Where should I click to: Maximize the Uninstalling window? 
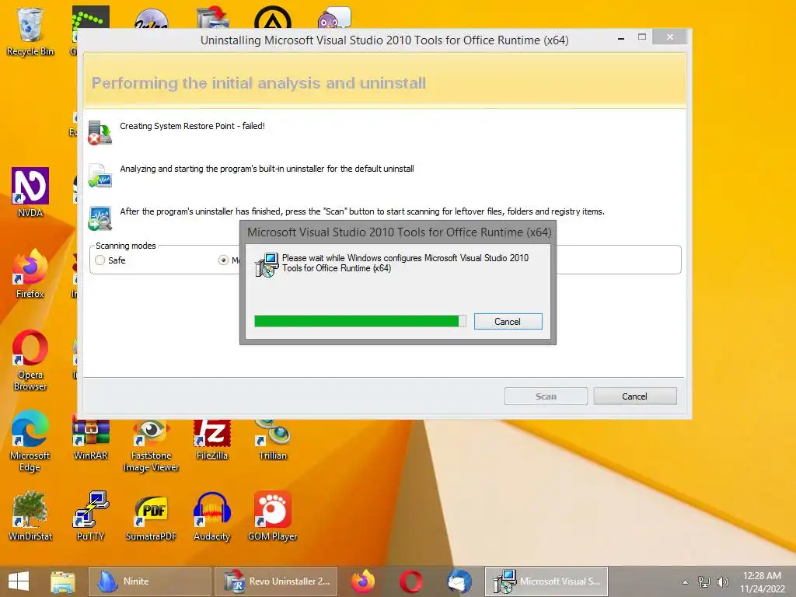point(642,37)
